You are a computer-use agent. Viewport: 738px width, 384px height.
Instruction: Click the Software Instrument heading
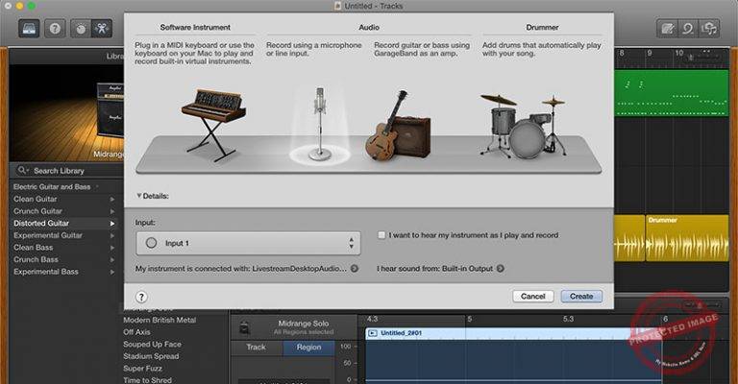[x=195, y=27]
